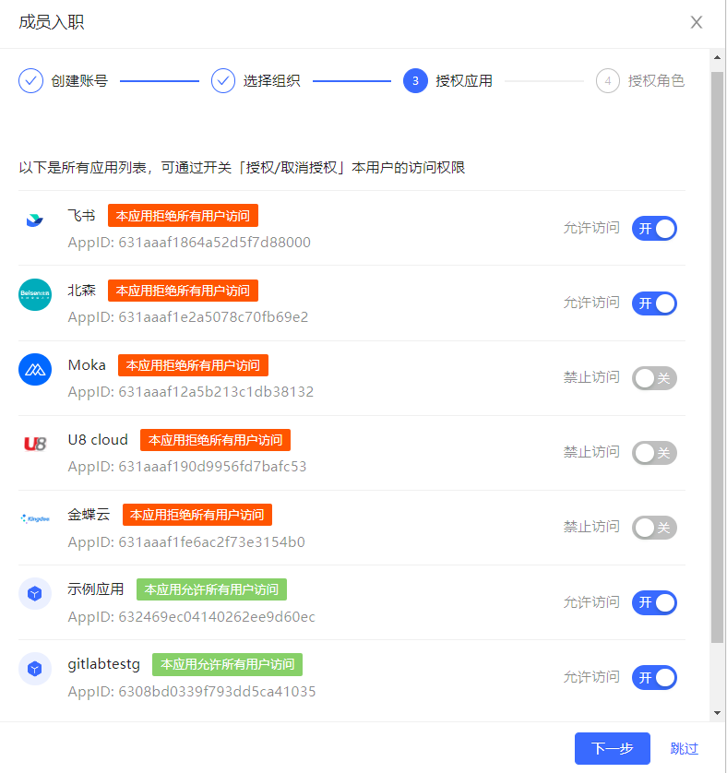Turn off gitlabtestg access toggle
The width and height of the screenshot is (727, 773).
(x=654, y=677)
